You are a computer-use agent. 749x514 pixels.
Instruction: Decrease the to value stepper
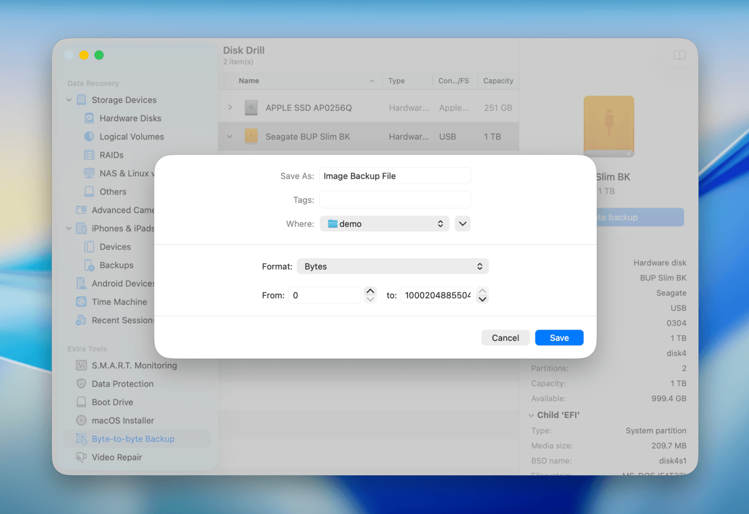click(x=483, y=299)
